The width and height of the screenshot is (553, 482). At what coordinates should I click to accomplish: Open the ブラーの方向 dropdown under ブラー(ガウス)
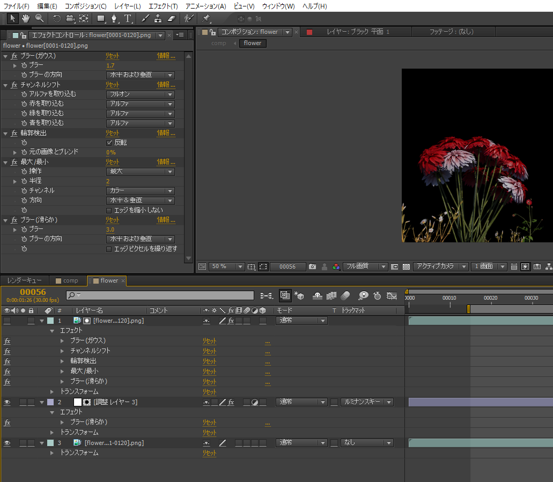[140, 75]
